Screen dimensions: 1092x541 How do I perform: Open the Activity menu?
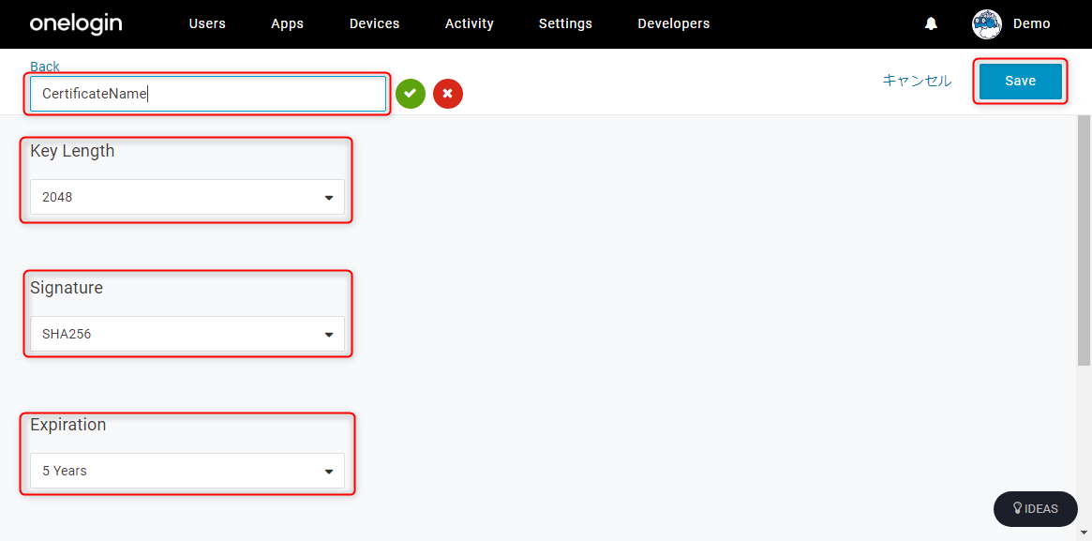tap(470, 23)
